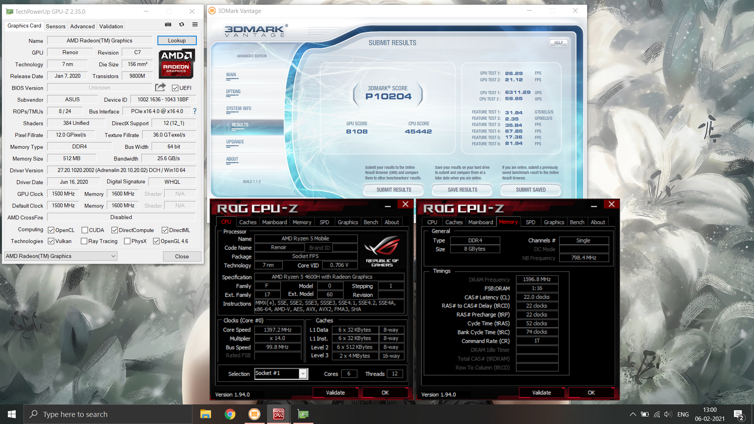The image size is (754, 424).
Task: Click the Republic of Gamers logo
Action: (382, 251)
